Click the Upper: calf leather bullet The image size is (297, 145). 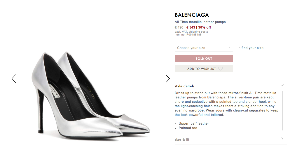[x=194, y=123]
